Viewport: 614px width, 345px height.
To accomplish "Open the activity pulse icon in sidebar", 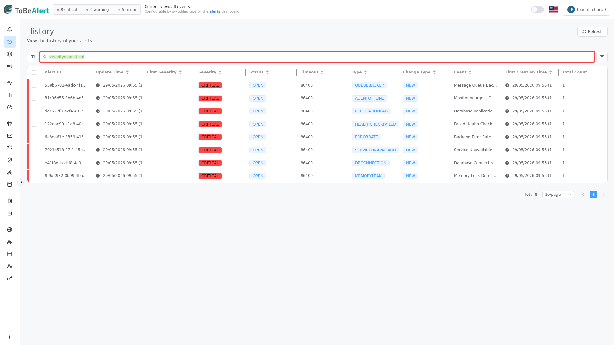I will click(x=10, y=83).
